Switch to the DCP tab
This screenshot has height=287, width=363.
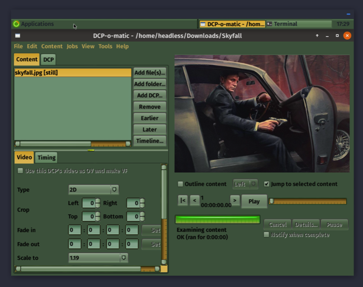click(48, 60)
